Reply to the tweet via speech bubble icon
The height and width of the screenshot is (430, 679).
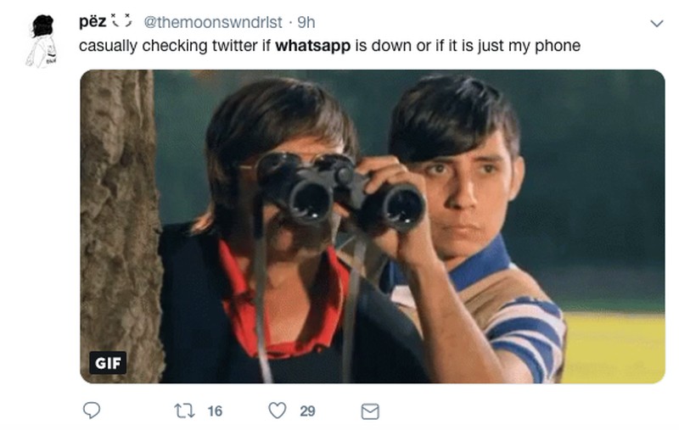92,410
